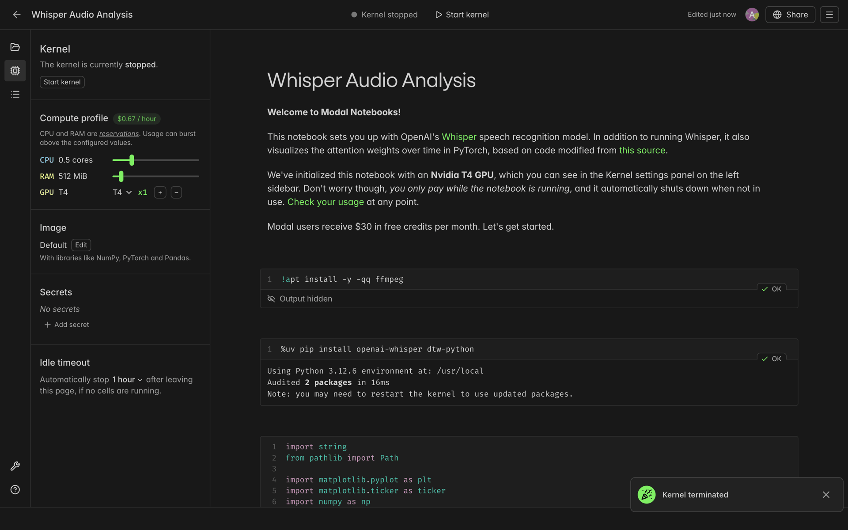The image size is (848, 530).
Task: Click the 512 MiB RAM value
Action: click(73, 176)
